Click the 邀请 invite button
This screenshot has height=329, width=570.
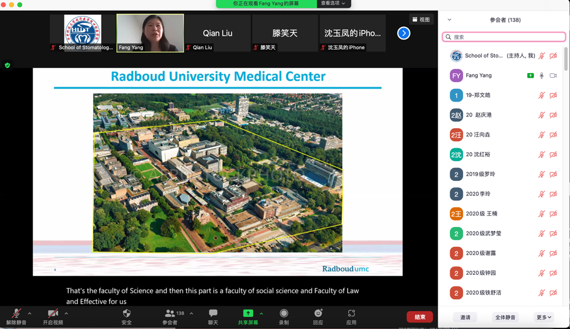point(465,317)
